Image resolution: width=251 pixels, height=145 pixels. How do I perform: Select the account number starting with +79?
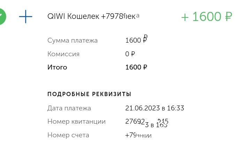[x=138, y=136]
